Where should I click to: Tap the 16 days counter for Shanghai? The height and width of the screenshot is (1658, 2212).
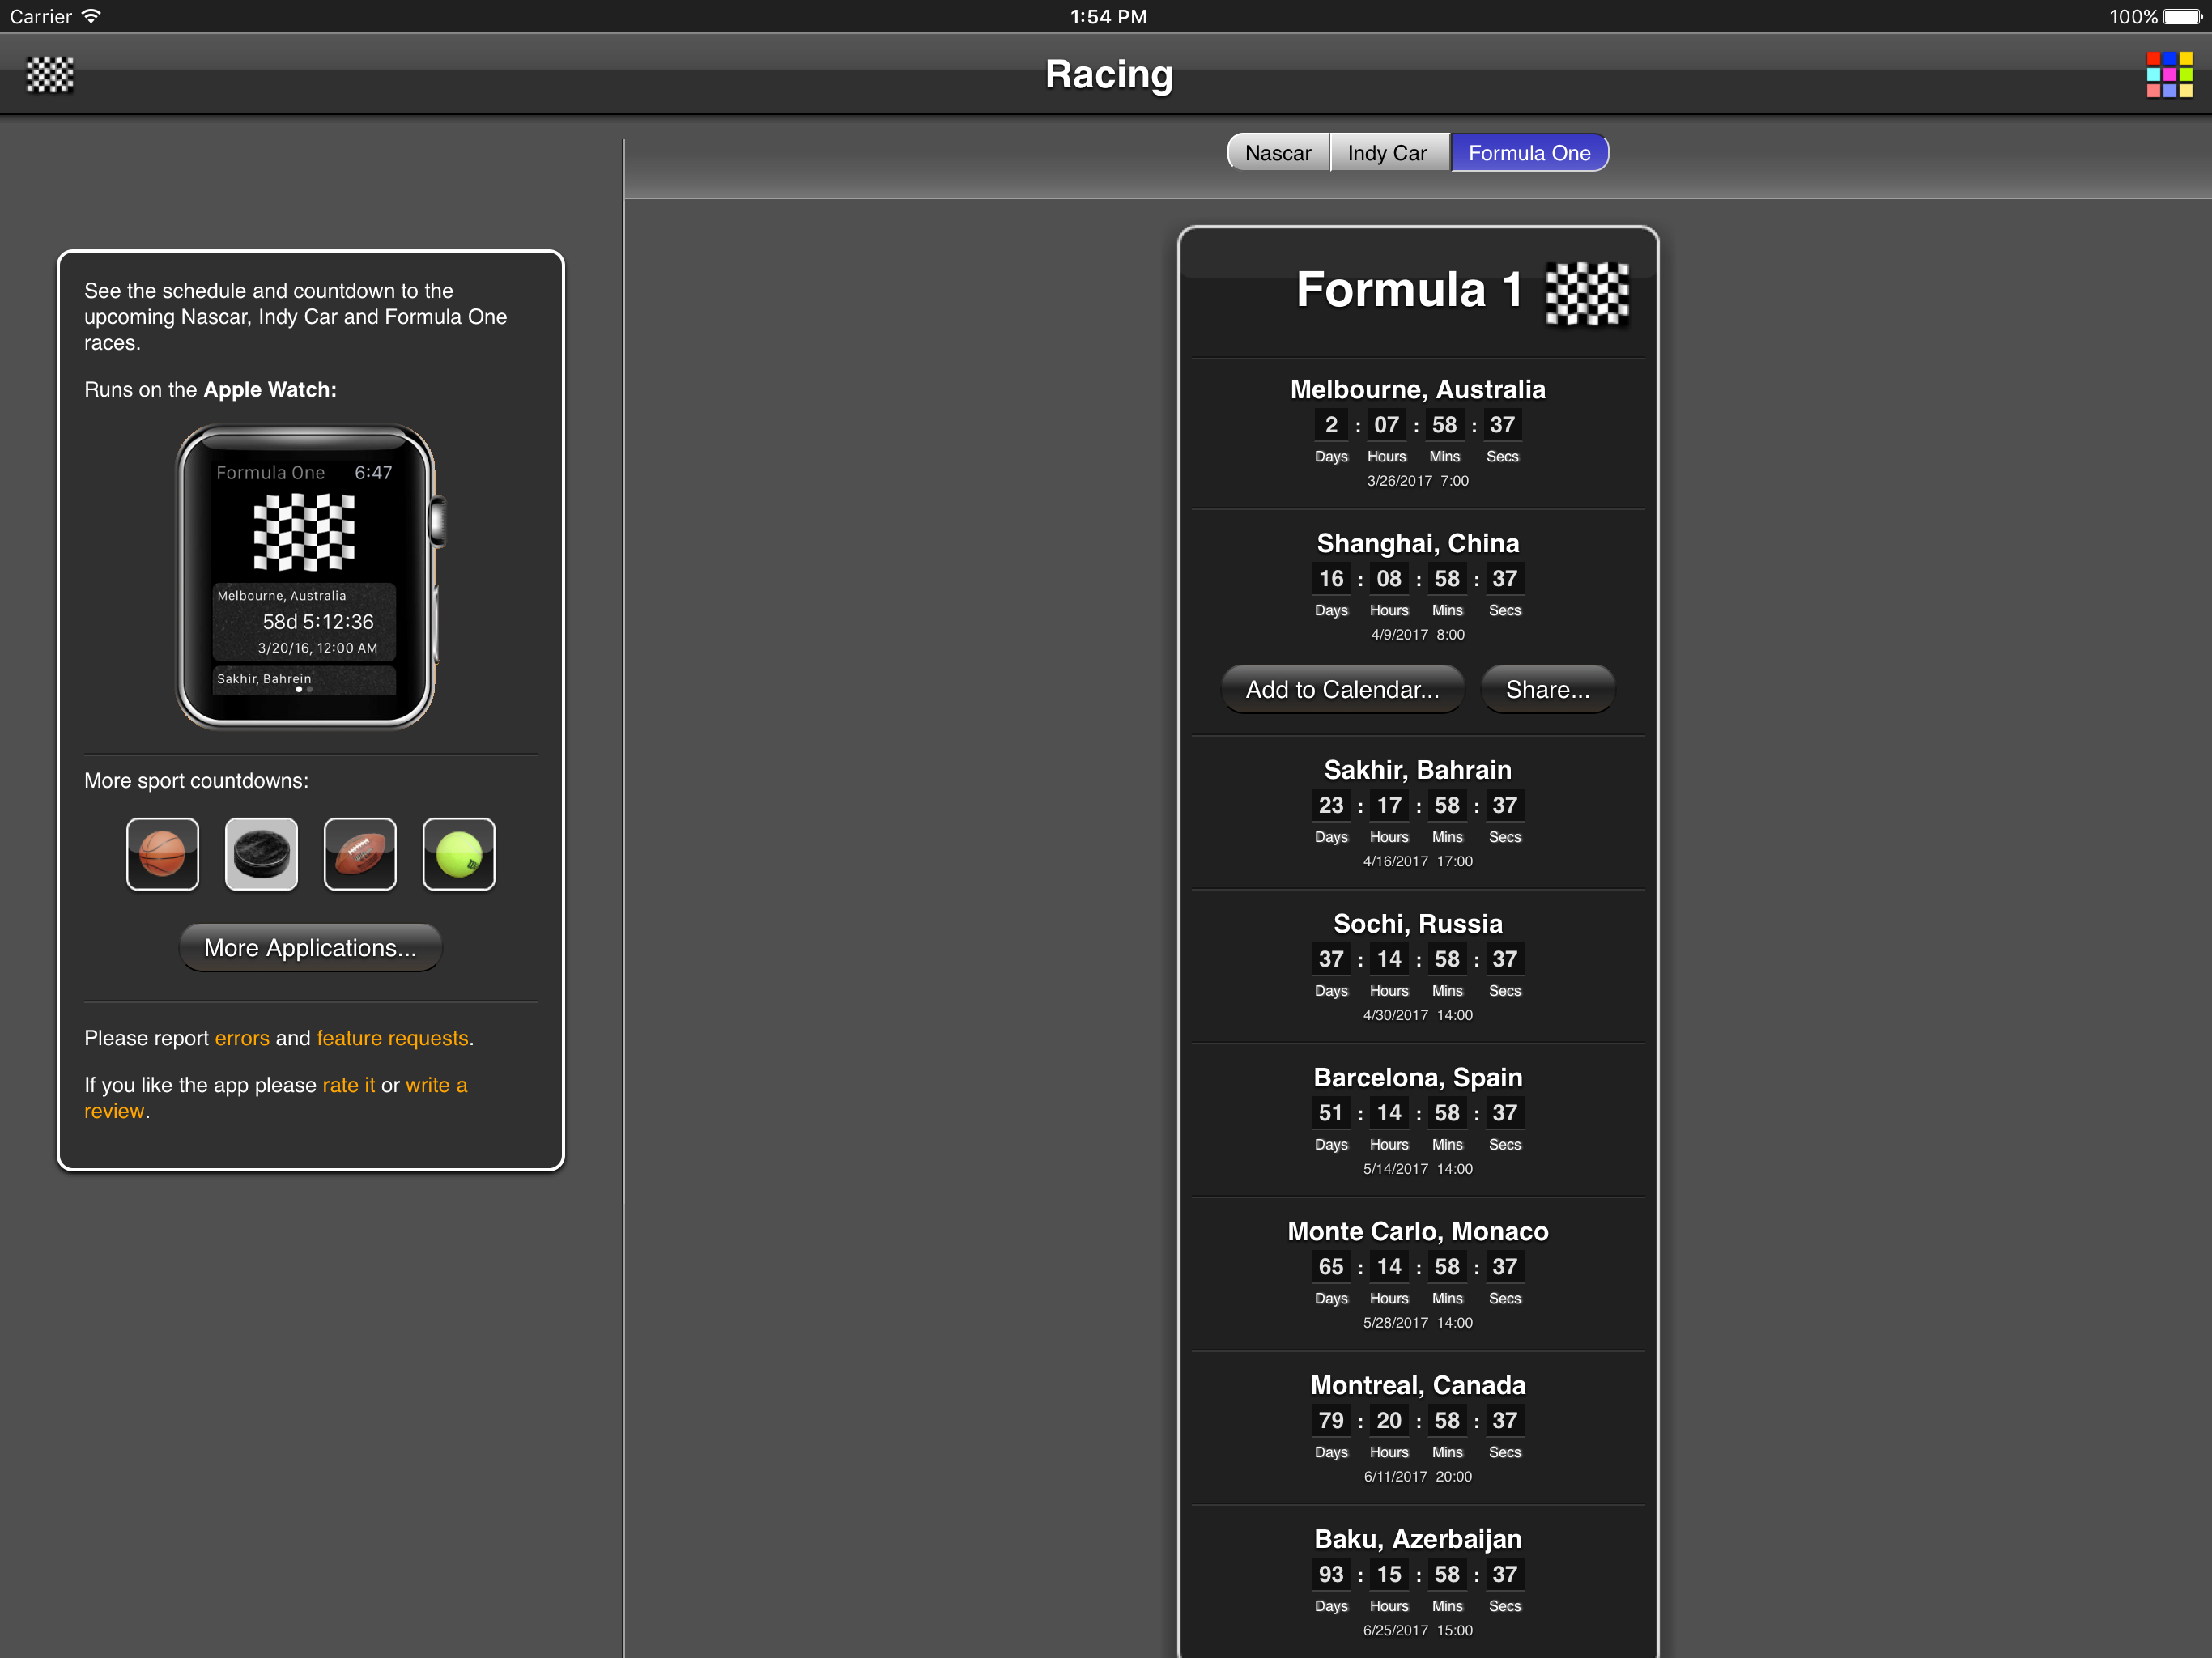click(1331, 579)
